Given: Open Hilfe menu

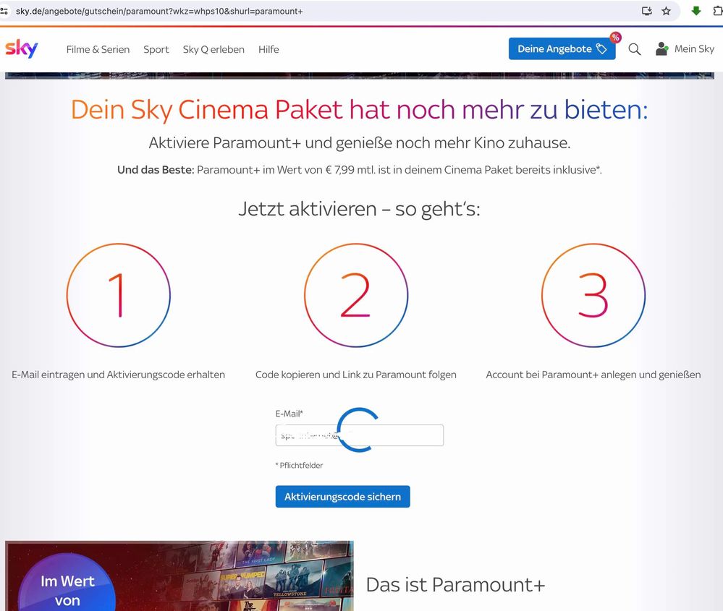Looking at the screenshot, I should pos(269,49).
